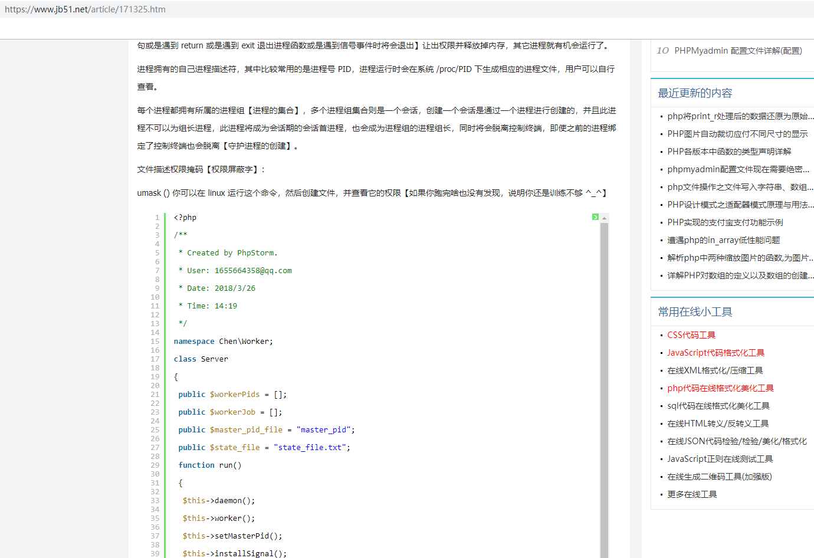
Task: Click the code line with $state_file
Action: [x=264, y=448]
